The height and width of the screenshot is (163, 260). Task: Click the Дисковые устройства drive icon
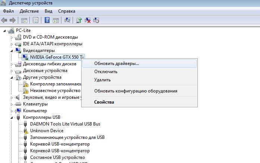pyautogui.click(x=18, y=71)
